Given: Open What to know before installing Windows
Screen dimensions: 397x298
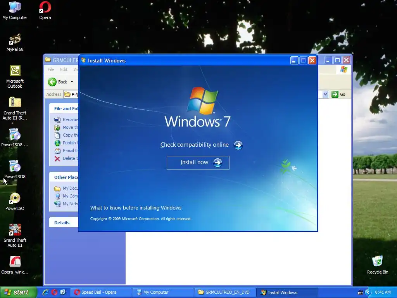Looking at the screenshot, I should [x=136, y=208].
